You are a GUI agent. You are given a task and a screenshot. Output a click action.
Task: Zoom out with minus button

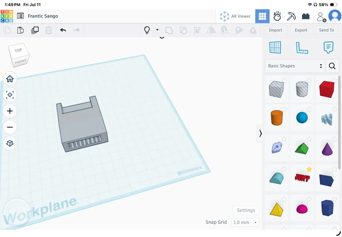(10, 127)
